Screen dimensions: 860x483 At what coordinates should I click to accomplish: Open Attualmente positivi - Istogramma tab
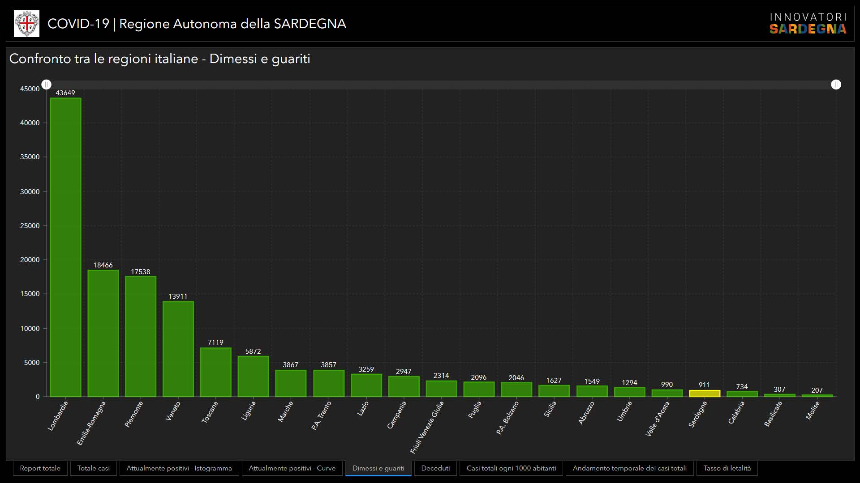point(179,468)
